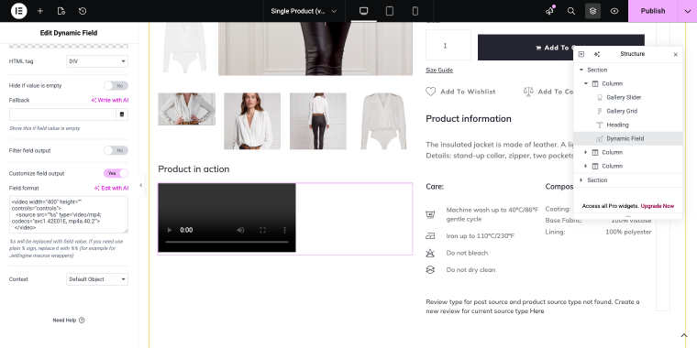Click the compare scales icon
Viewport: 697px width, 348px height.
pos(528,92)
